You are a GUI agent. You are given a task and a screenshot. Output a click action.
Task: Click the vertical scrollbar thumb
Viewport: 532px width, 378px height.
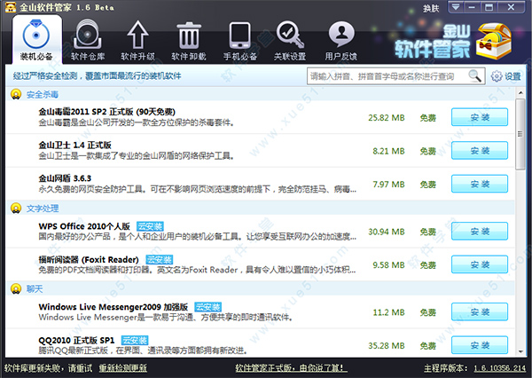(x=520, y=134)
